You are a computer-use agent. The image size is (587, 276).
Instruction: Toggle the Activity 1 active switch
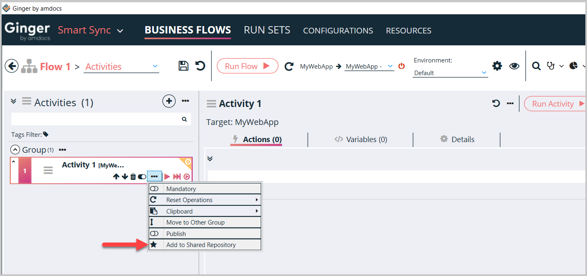(142, 177)
